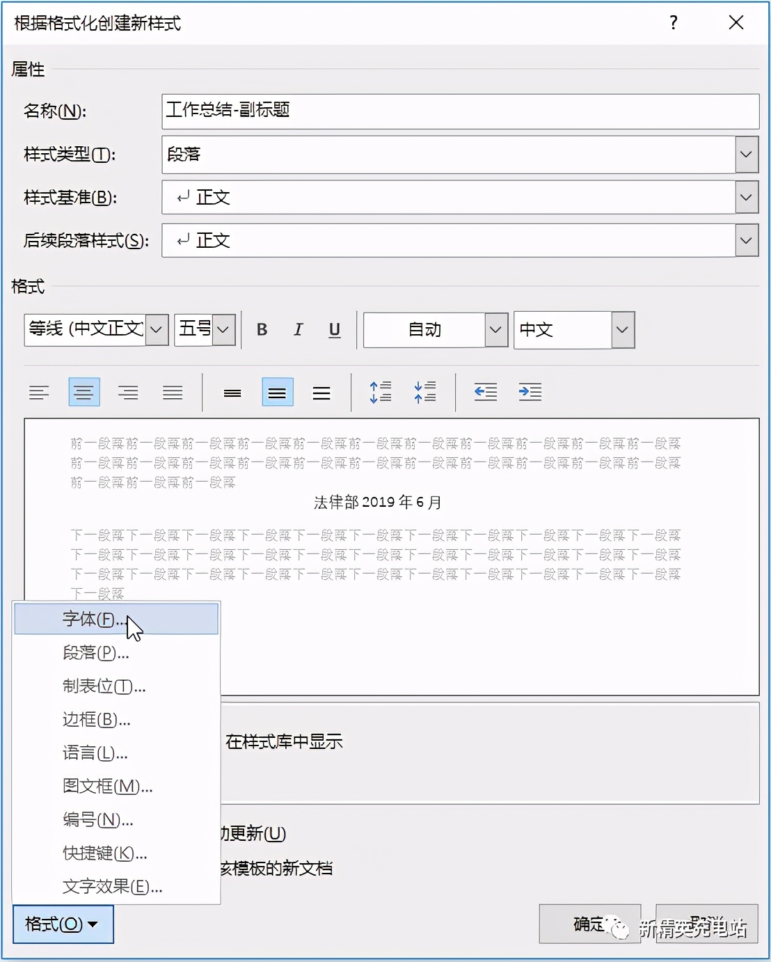Open the 样式类型 dropdown
Screen dimensions: 771x962
tap(747, 155)
